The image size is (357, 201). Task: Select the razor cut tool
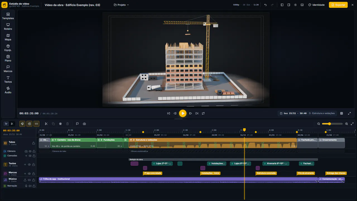tap(12, 124)
